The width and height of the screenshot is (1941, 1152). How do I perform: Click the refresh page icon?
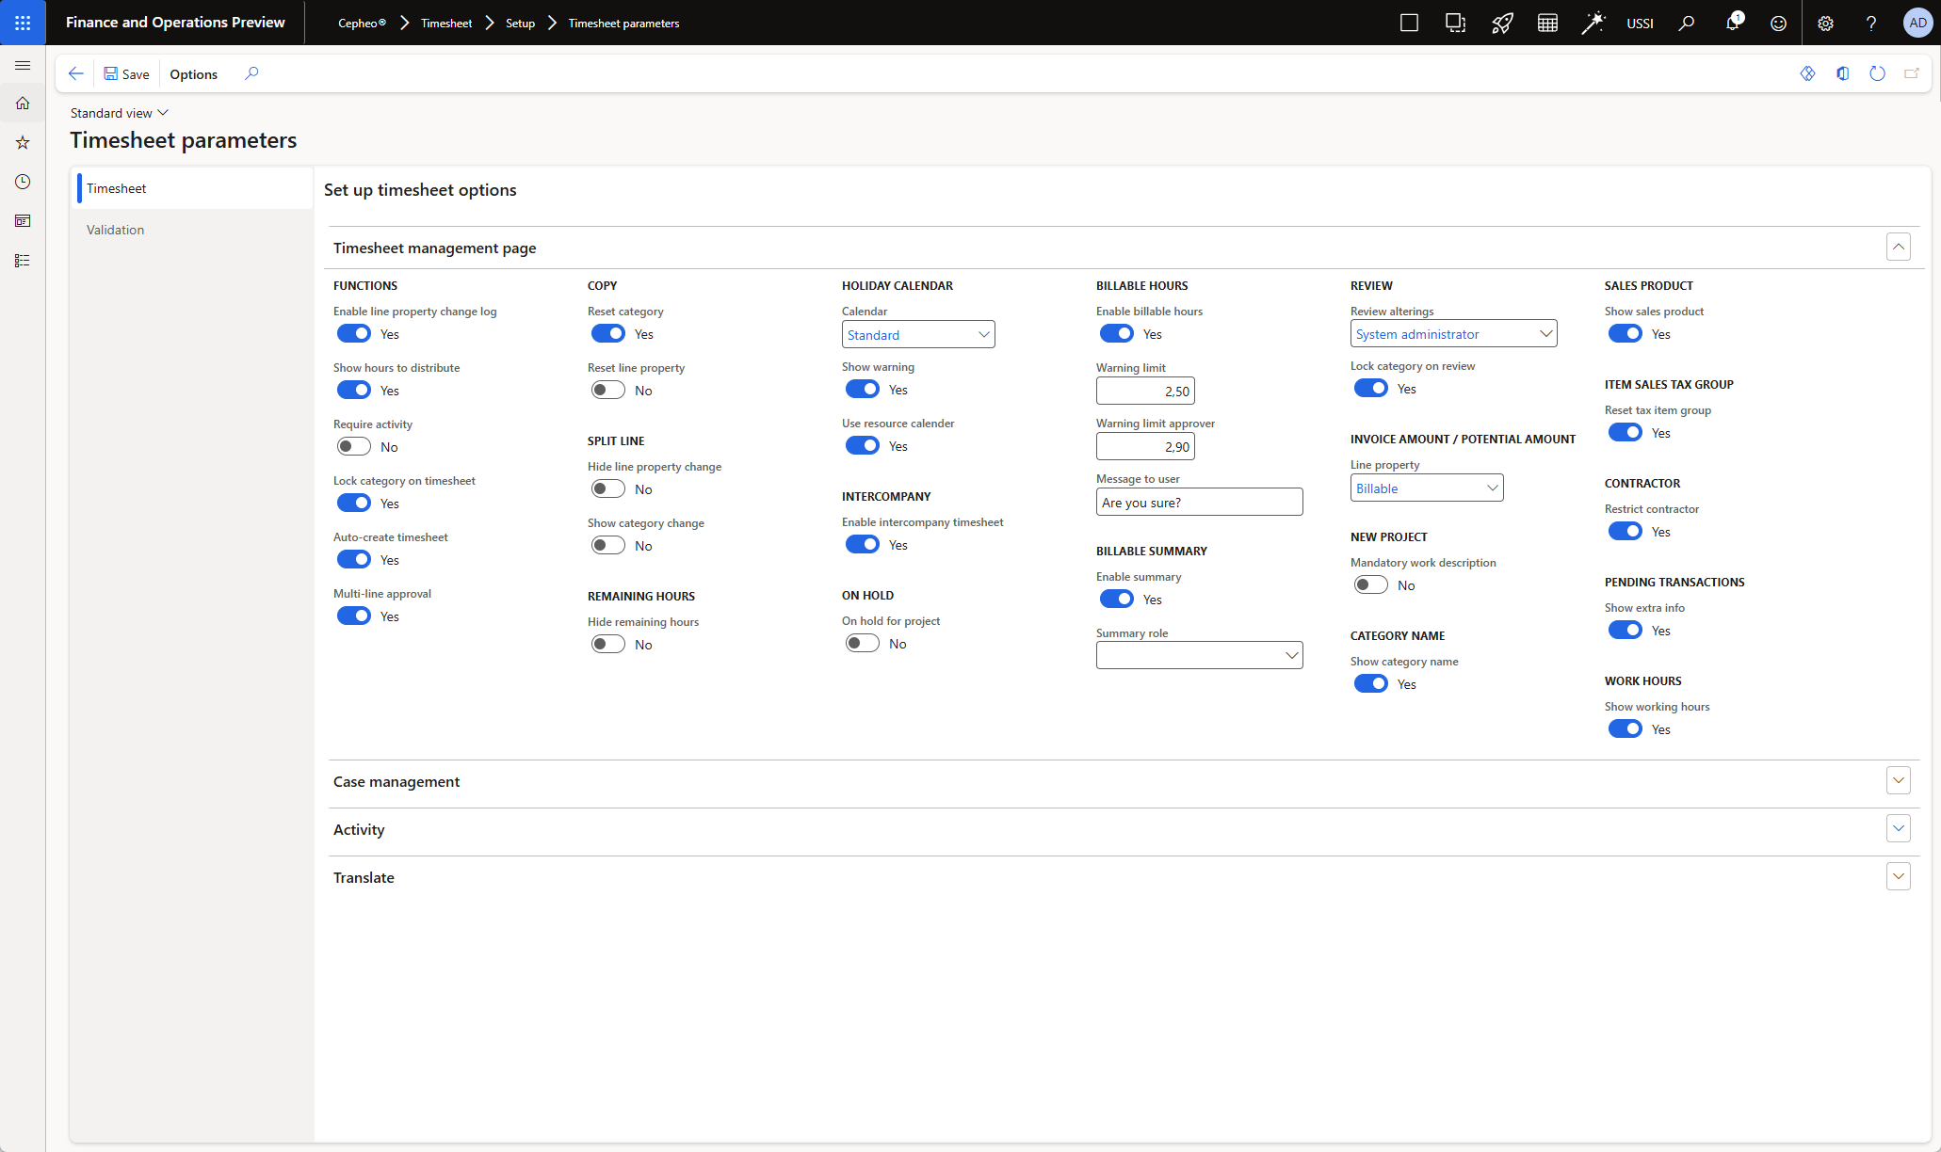click(x=1877, y=73)
